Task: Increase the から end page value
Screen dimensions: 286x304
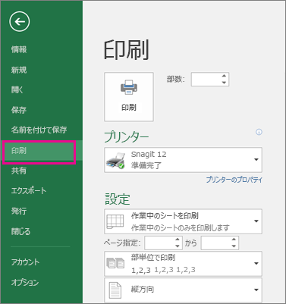Action: [x=234, y=239]
